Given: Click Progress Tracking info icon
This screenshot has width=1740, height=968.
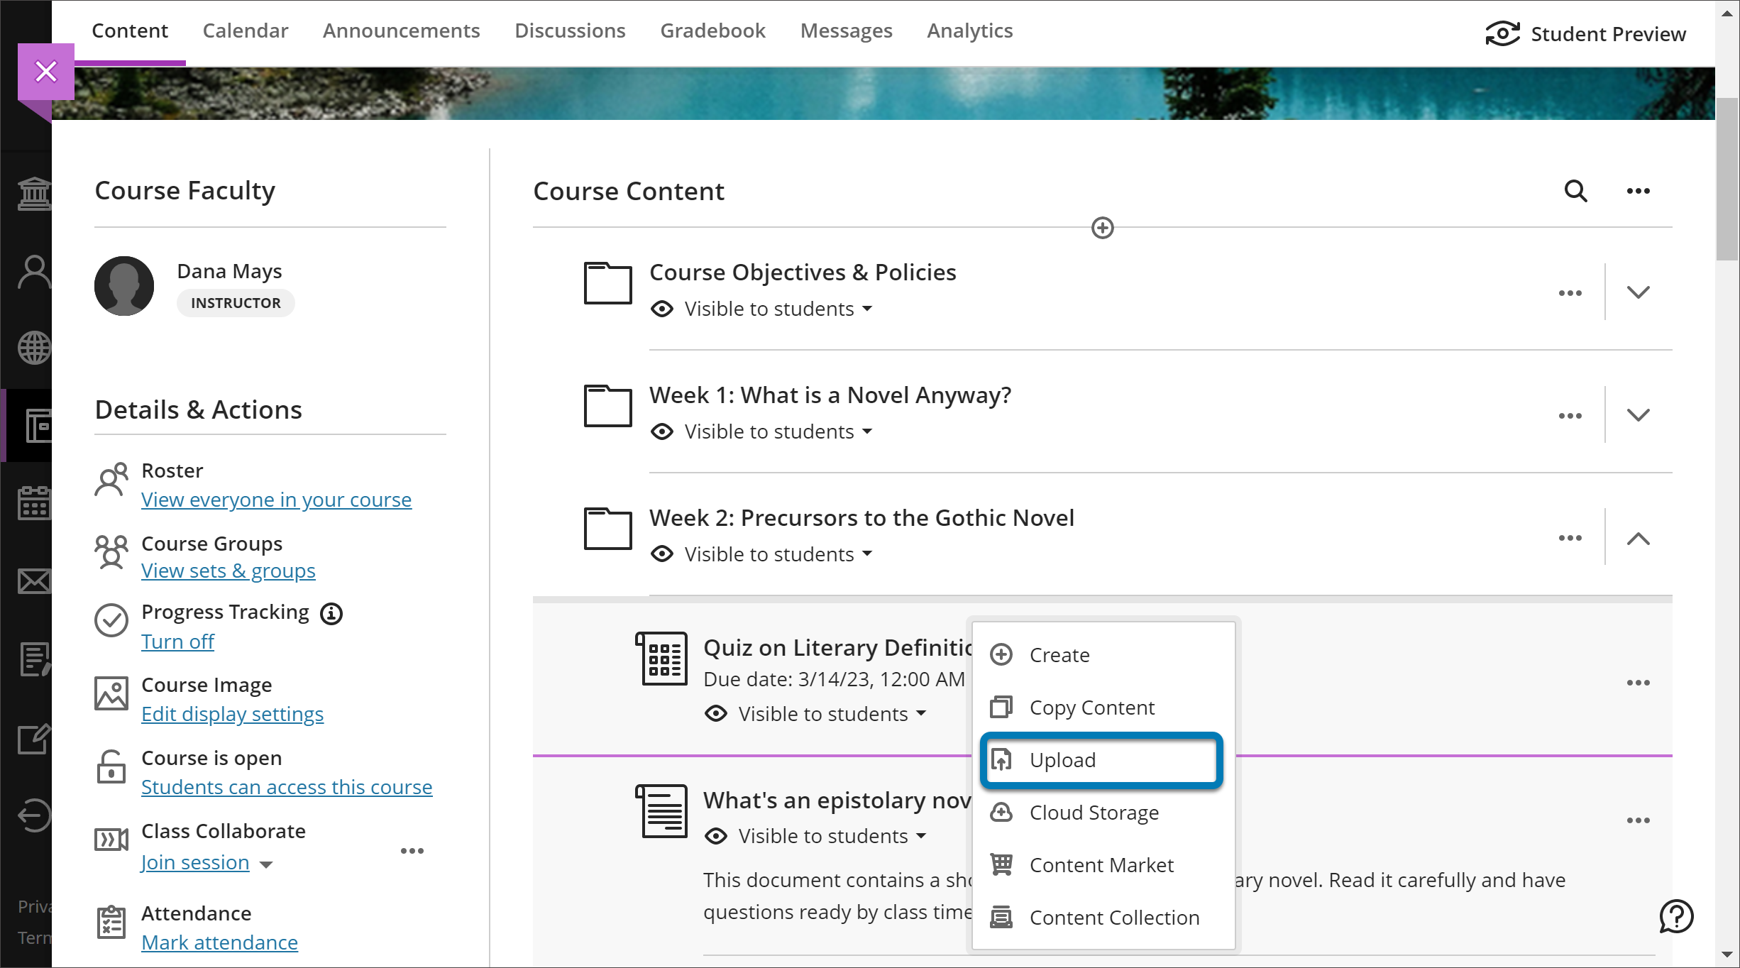Looking at the screenshot, I should click(331, 613).
